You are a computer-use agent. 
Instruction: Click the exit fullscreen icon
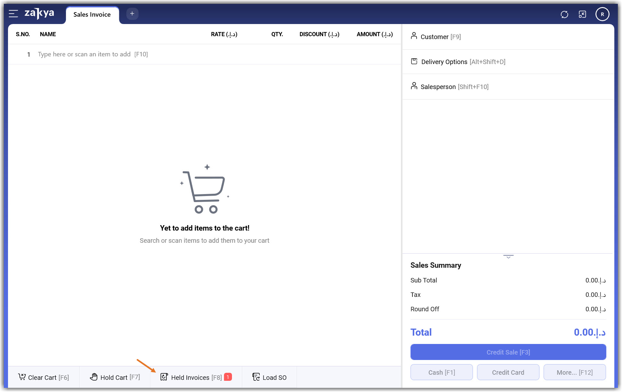coord(582,14)
